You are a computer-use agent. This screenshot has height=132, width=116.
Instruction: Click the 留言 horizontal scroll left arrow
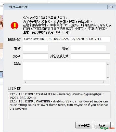coord(25,82)
